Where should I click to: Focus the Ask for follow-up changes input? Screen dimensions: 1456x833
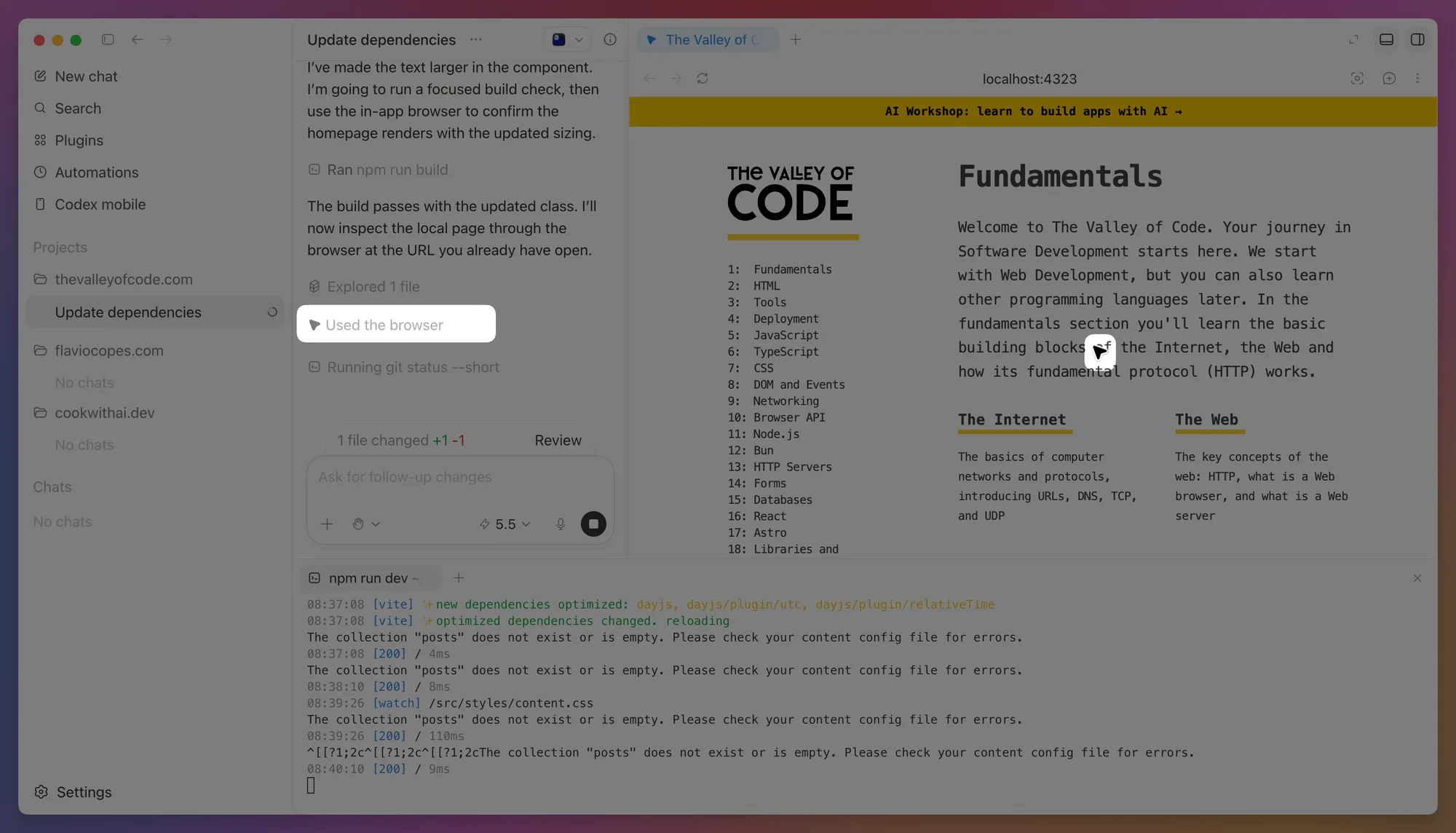coord(460,478)
